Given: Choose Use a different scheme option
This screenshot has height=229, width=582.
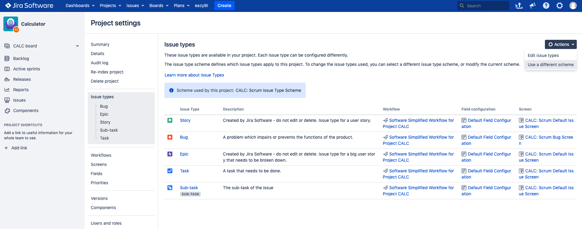Looking at the screenshot, I should [551, 65].
